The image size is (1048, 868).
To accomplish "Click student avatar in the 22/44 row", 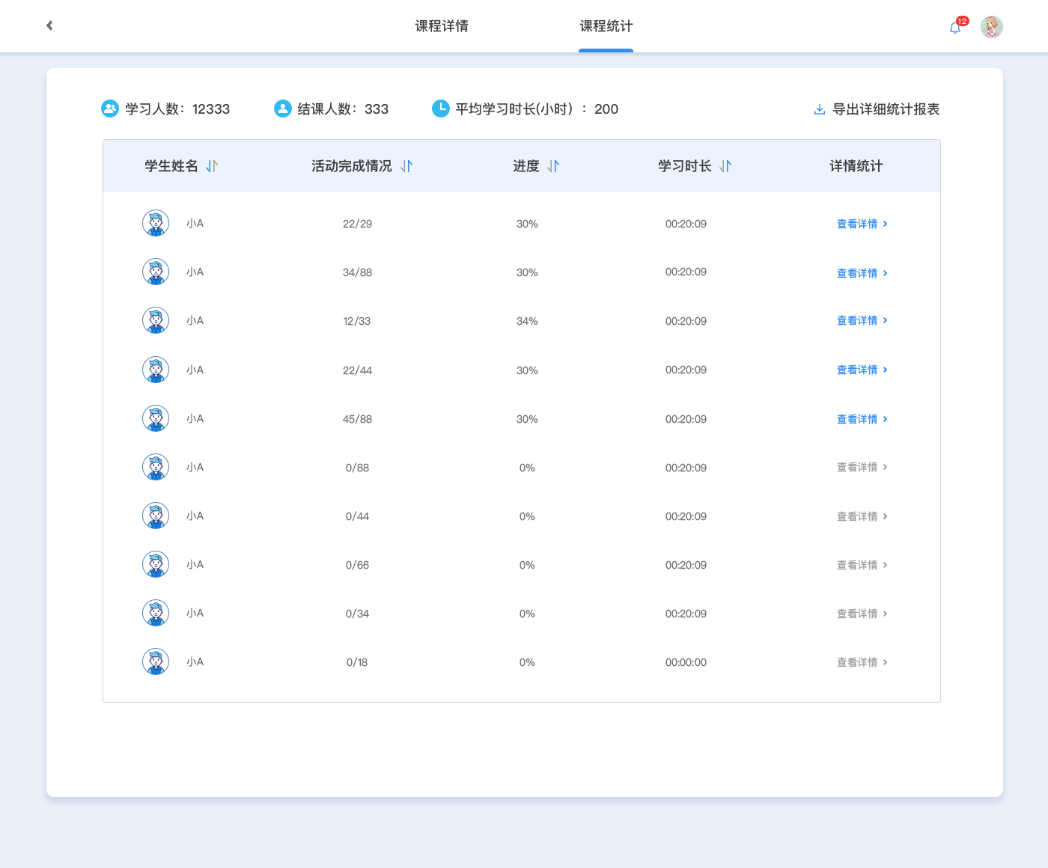I will pos(156,370).
